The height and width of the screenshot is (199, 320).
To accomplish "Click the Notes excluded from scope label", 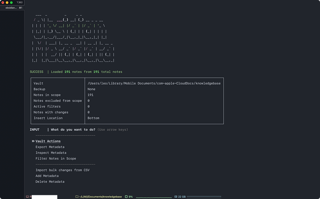I will [58, 101].
